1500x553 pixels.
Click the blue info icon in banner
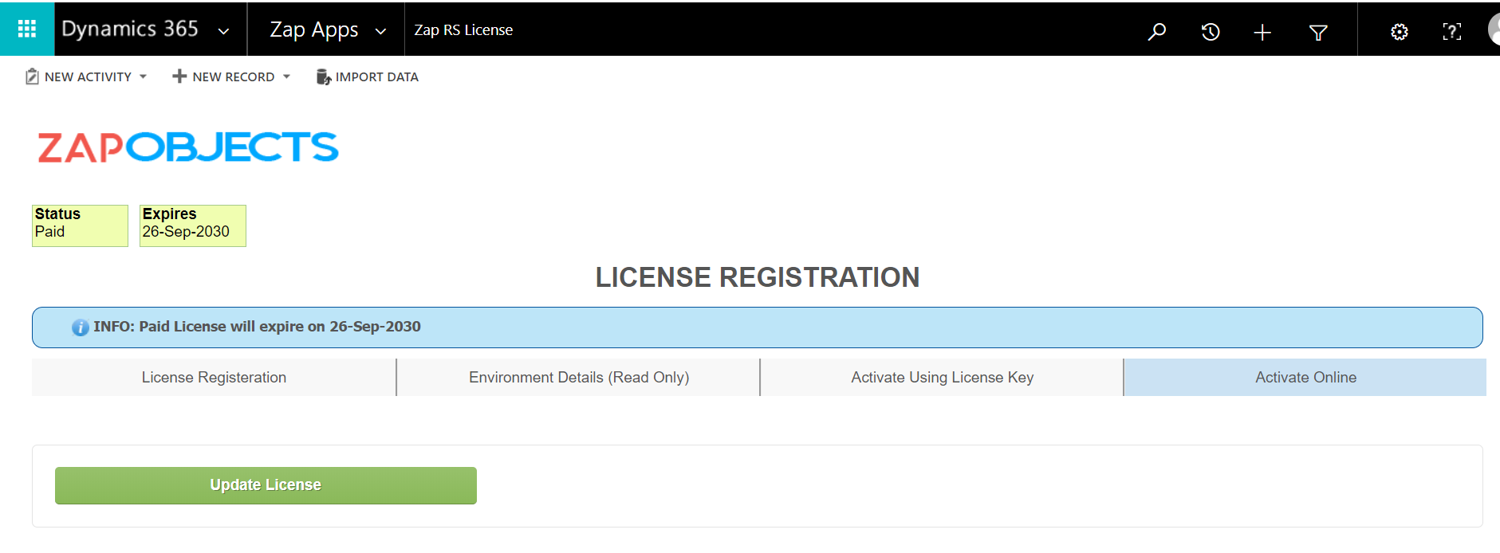(81, 327)
